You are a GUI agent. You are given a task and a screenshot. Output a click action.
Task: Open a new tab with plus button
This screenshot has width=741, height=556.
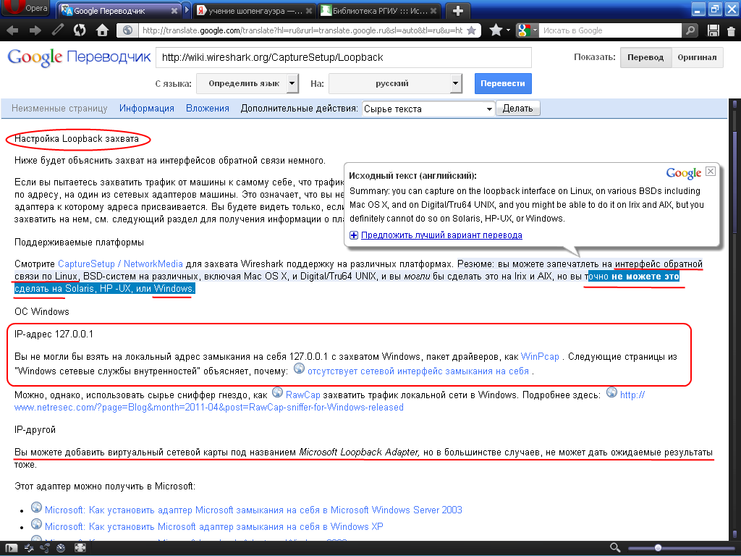457,10
